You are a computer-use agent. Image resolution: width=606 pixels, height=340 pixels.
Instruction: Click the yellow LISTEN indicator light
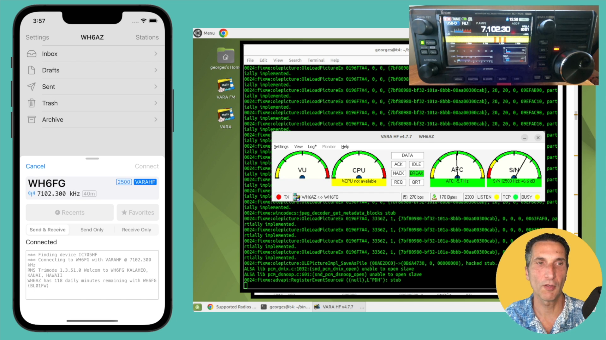[496, 197]
